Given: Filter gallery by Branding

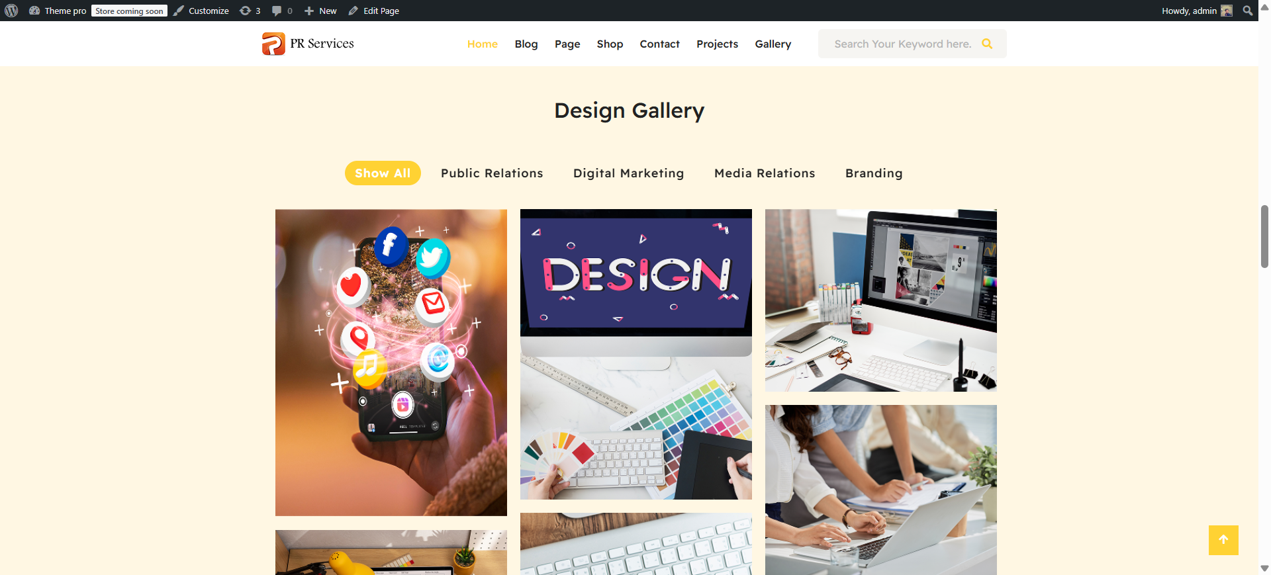Looking at the screenshot, I should tap(874, 173).
